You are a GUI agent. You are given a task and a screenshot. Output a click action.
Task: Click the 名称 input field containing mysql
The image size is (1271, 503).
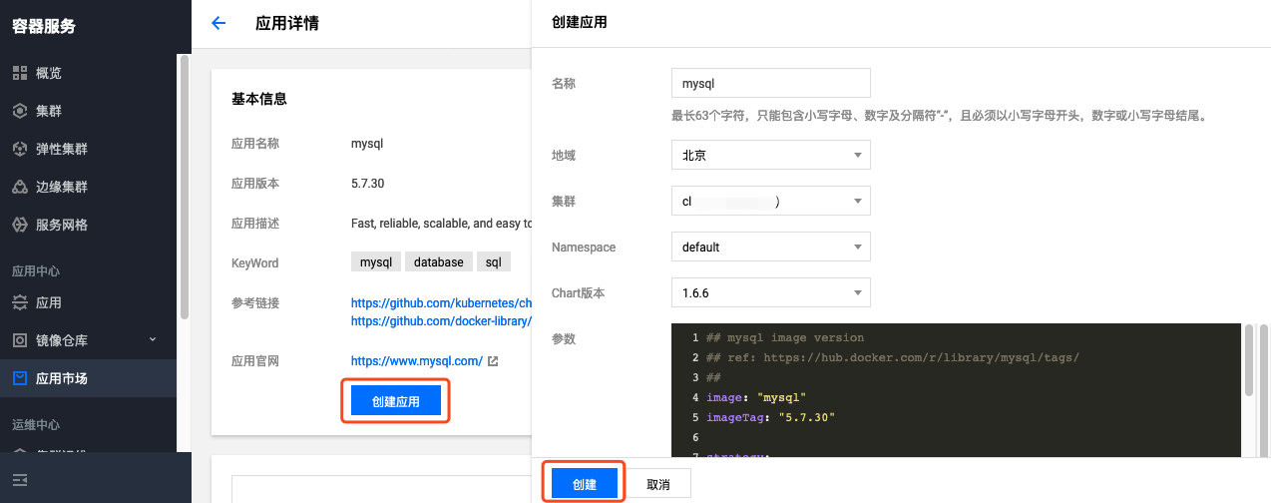tap(771, 83)
